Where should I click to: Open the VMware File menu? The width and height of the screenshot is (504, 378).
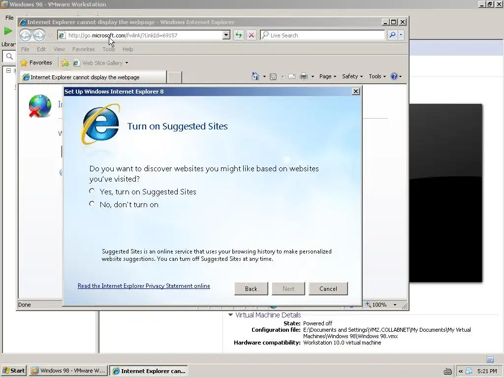click(9, 18)
